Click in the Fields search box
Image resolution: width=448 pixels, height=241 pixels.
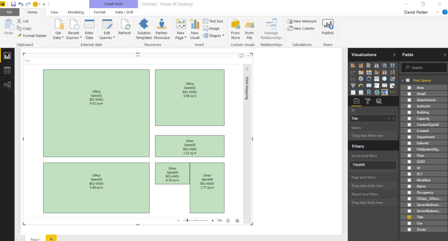click(x=424, y=68)
